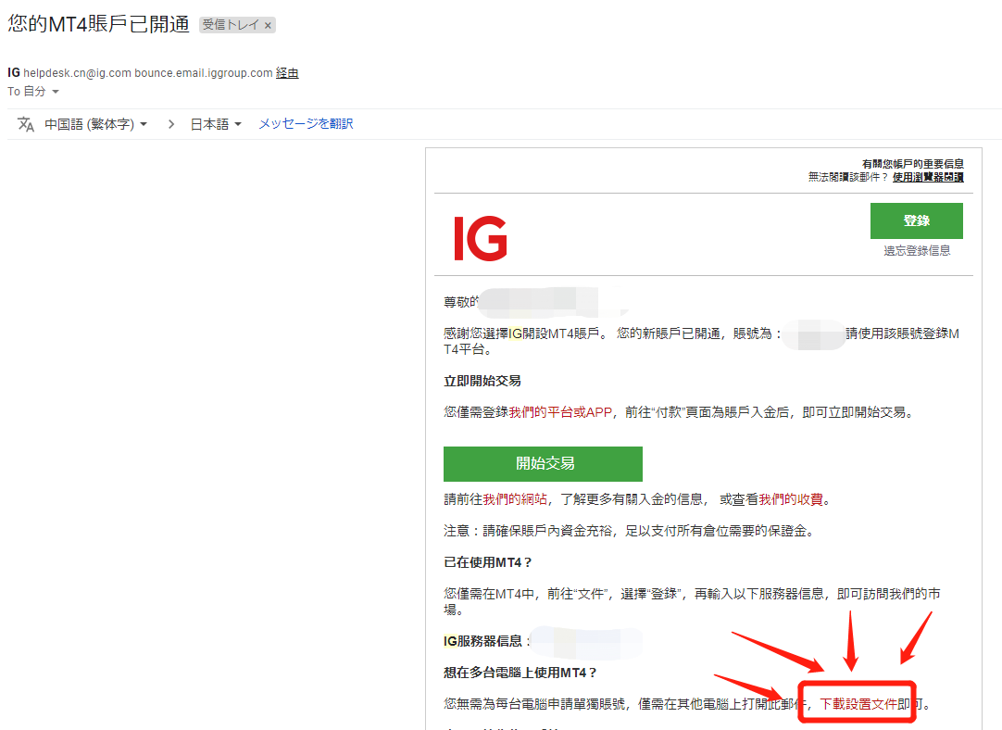Click the translate icon in the translation bar

(x=26, y=124)
